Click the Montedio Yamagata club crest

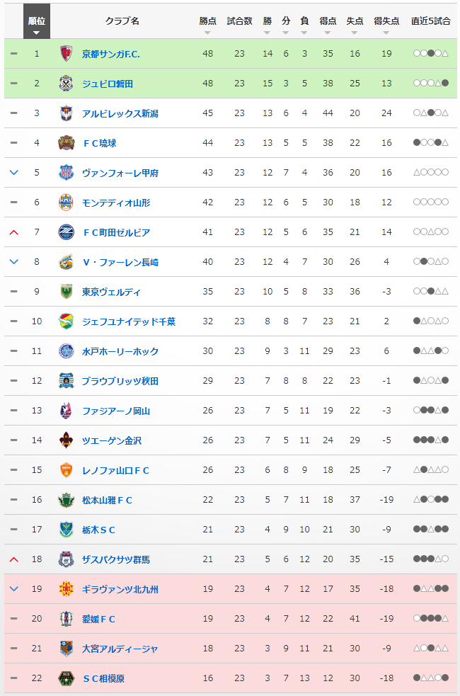pos(66,202)
